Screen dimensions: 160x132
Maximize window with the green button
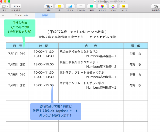(9, 1)
